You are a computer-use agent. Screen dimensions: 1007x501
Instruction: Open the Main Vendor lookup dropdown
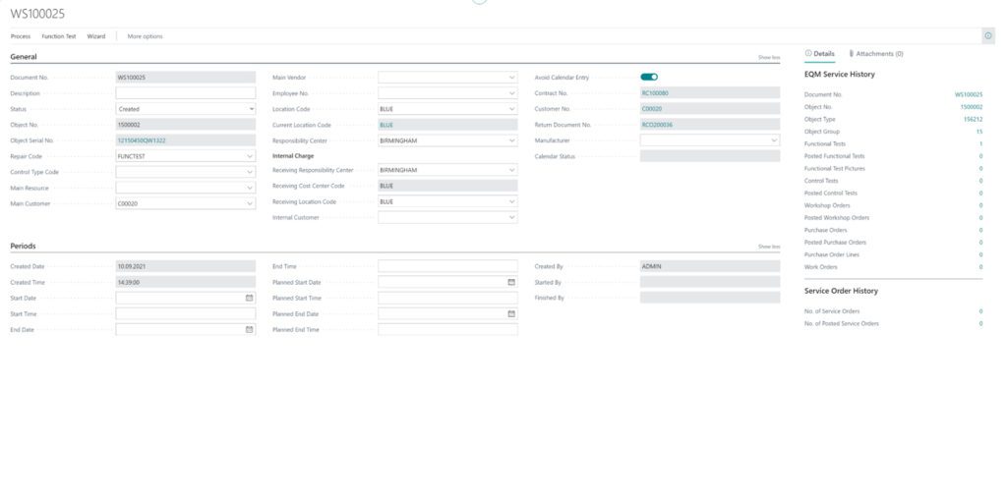click(511, 77)
